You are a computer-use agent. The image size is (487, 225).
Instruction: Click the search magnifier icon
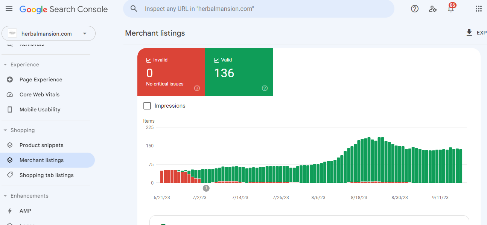tap(134, 9)
